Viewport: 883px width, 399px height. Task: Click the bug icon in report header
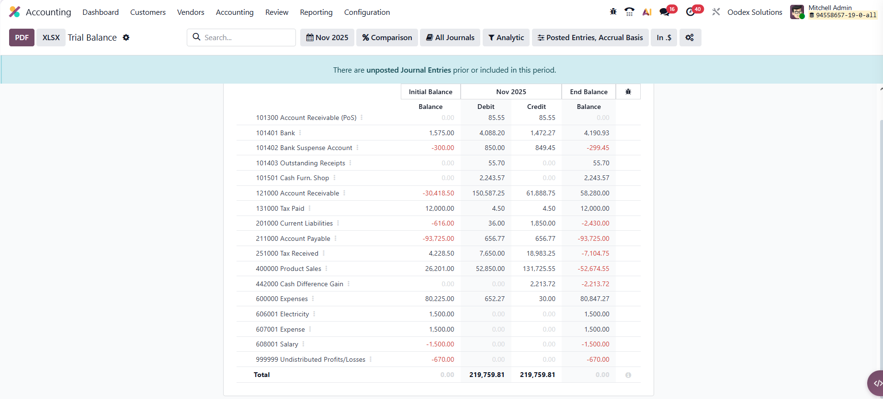tap(628, 92)
